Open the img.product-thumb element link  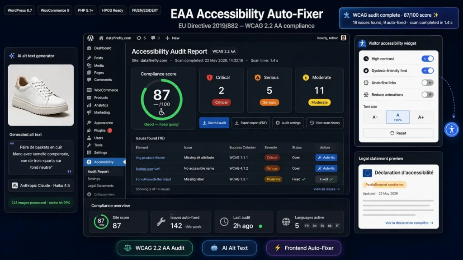[x=150, y=158]
